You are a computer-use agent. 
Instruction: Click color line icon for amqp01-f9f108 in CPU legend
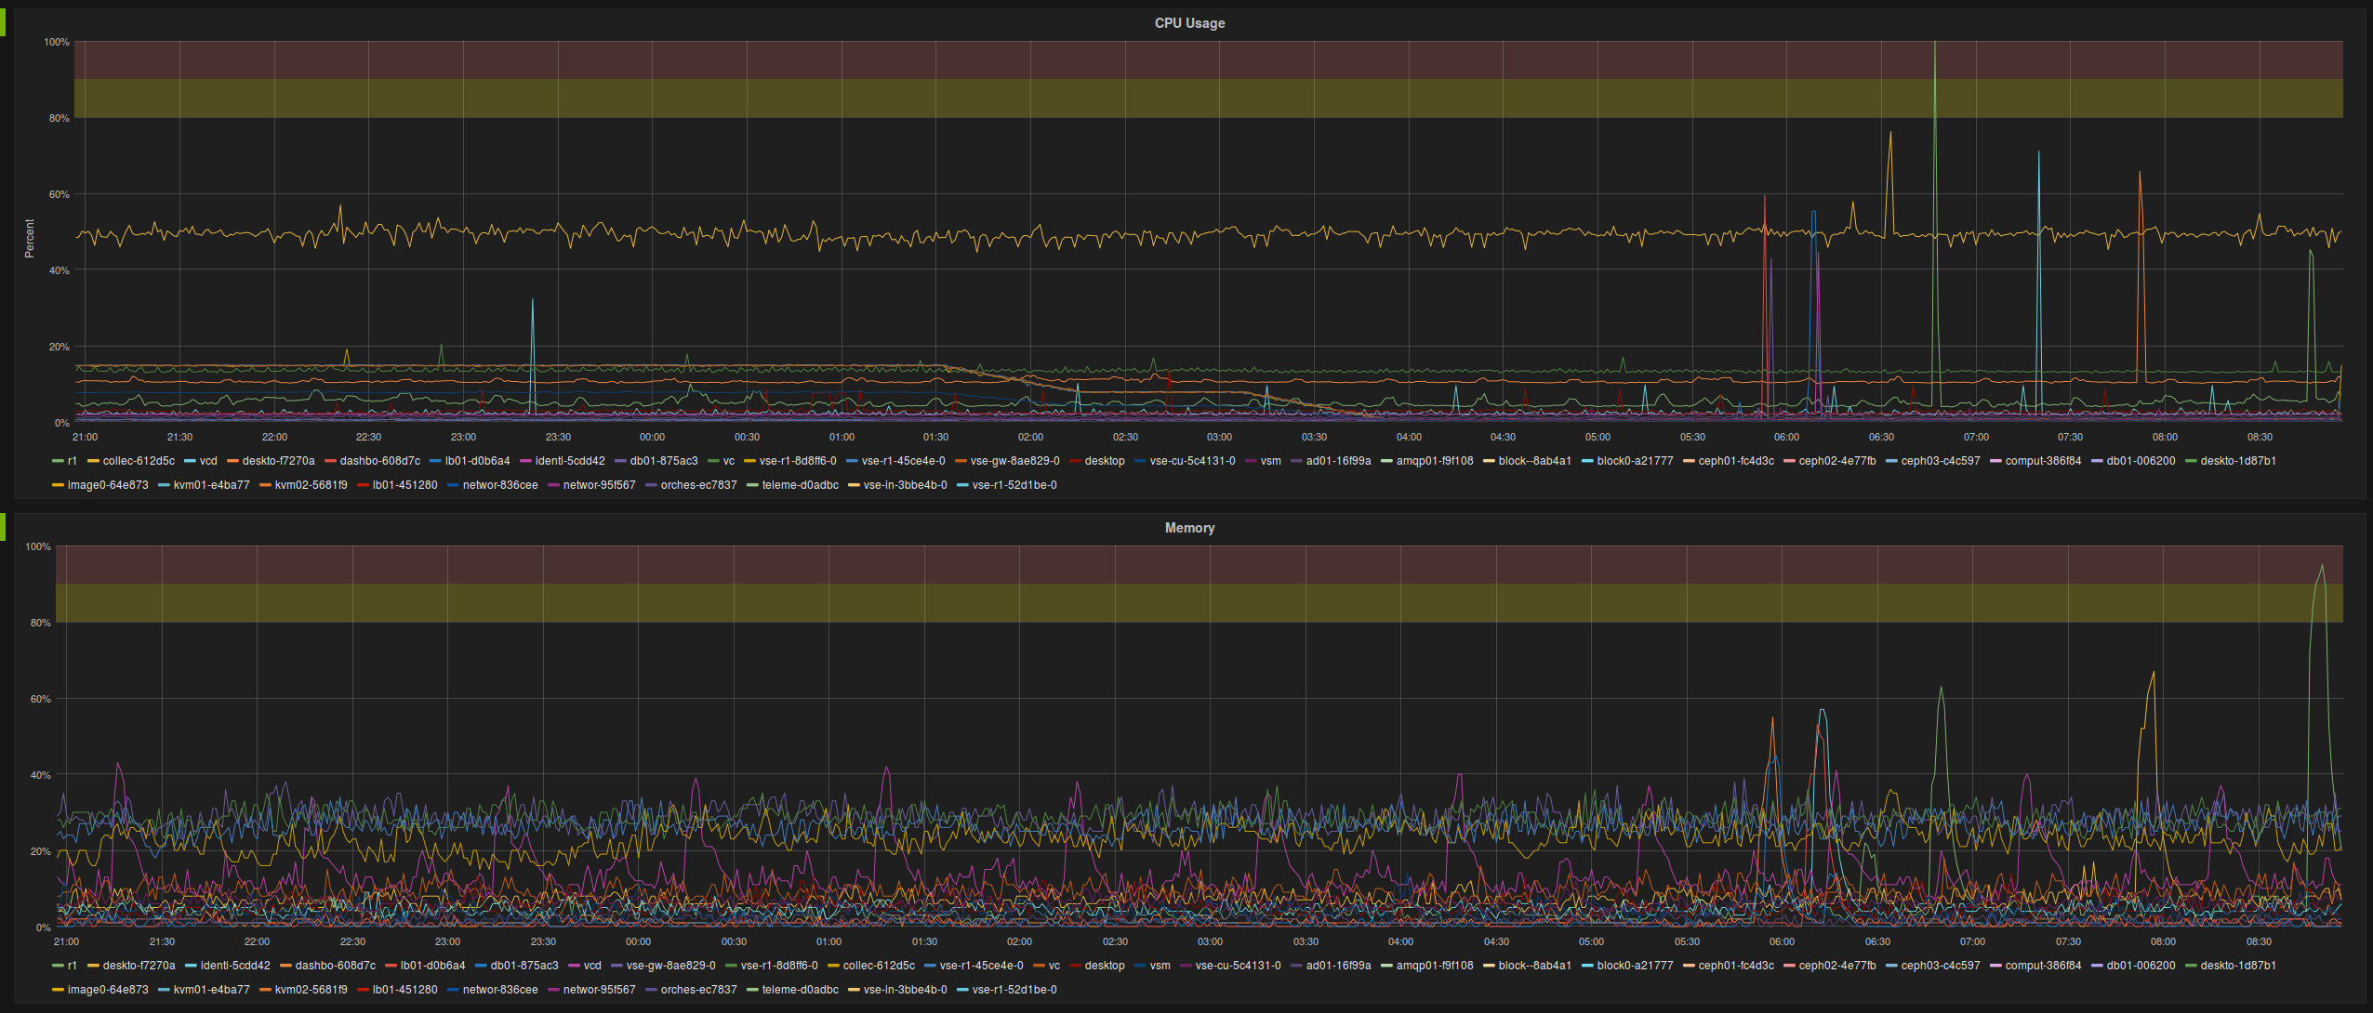[1386, 461]
